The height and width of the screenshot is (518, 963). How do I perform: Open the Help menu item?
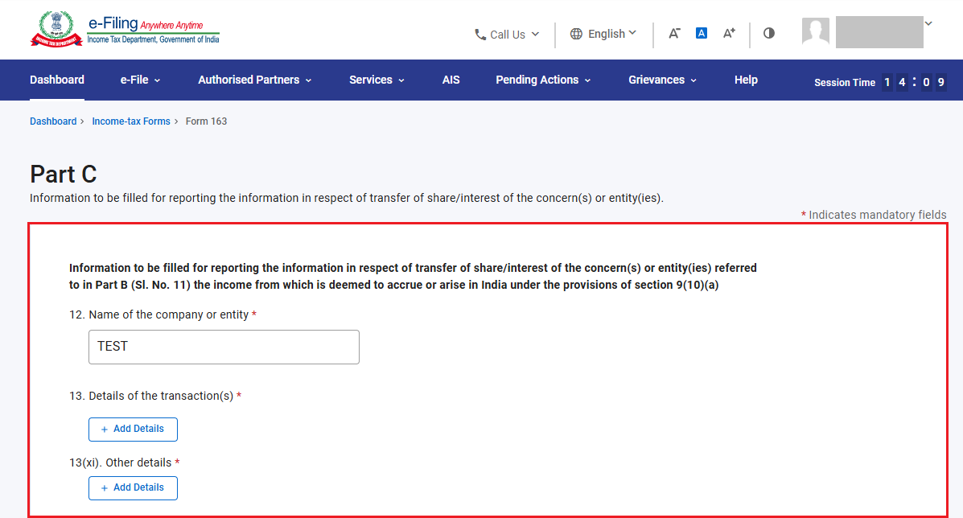[x=746, y=80]
